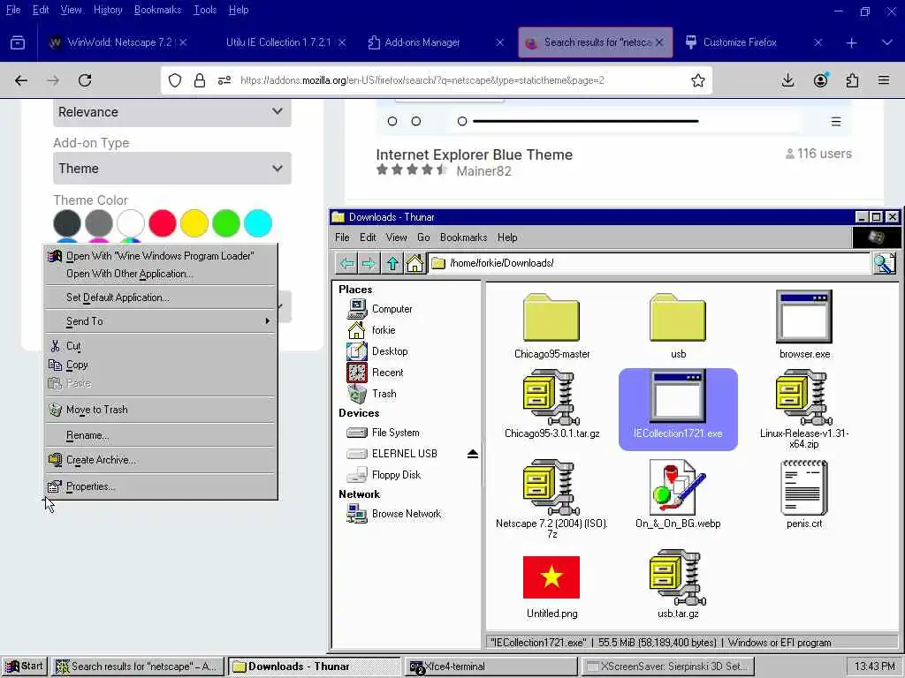The width and height of the screenshot is (905, 678).
Task: Open Firefox hamburger application menu
Action: pos(884,80)
